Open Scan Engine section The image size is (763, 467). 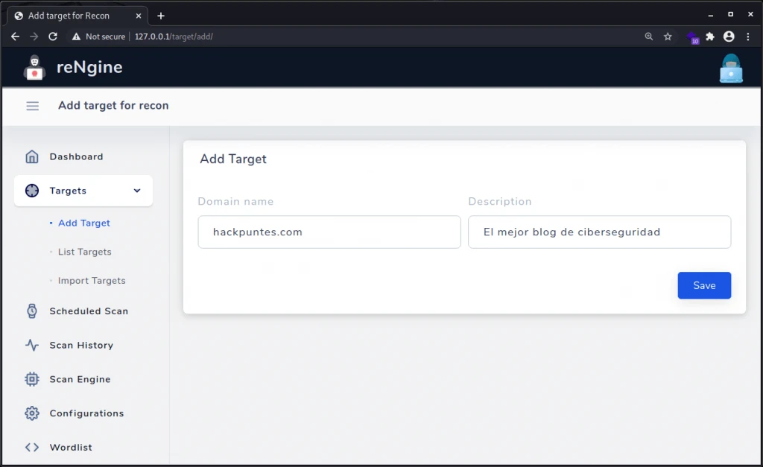[x=80, y=379]
